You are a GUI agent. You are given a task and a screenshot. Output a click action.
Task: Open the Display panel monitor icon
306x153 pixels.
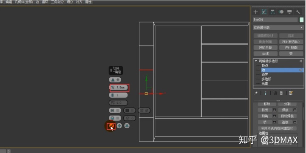[x=289, y=12]
